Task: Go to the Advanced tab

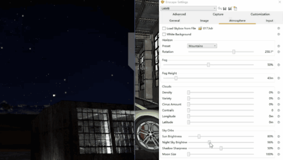Action: (179, 14)
